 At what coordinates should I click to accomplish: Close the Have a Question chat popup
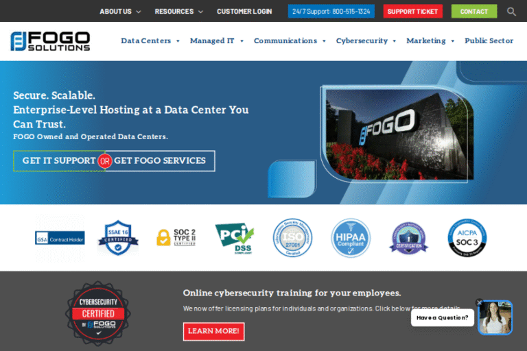point(480,302)
